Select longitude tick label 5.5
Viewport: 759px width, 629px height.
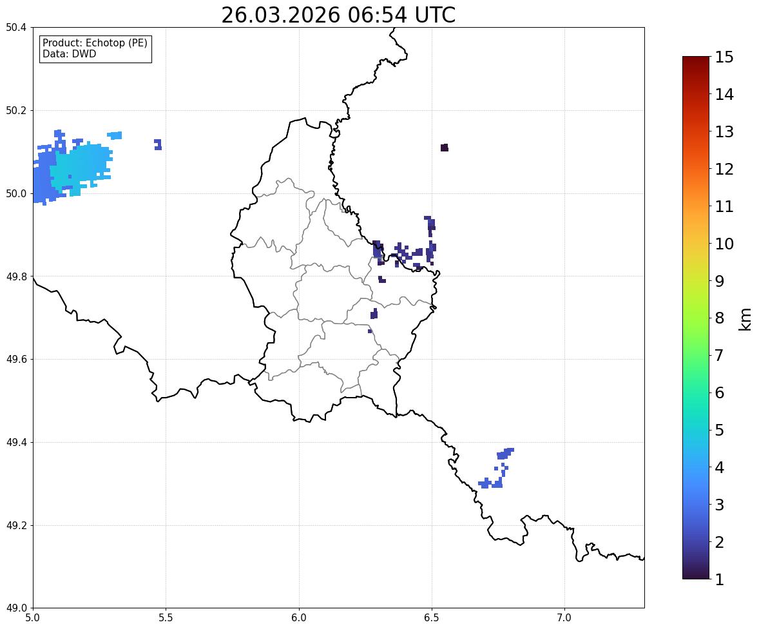pyautogui.click(x=166, y=618)
